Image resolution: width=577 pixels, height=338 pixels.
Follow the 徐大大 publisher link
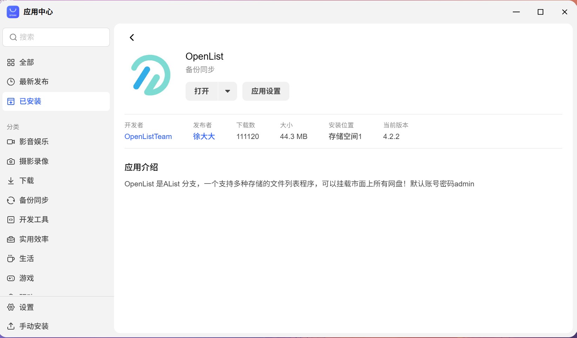[x=204, y=137]
